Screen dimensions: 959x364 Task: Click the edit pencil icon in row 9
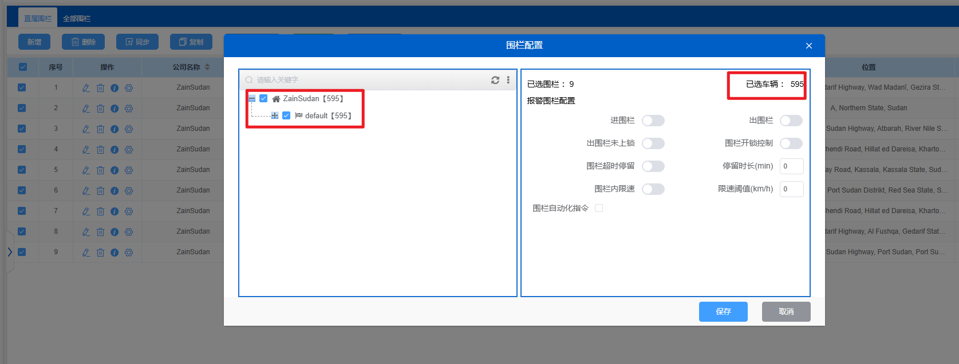pos(86,253)
